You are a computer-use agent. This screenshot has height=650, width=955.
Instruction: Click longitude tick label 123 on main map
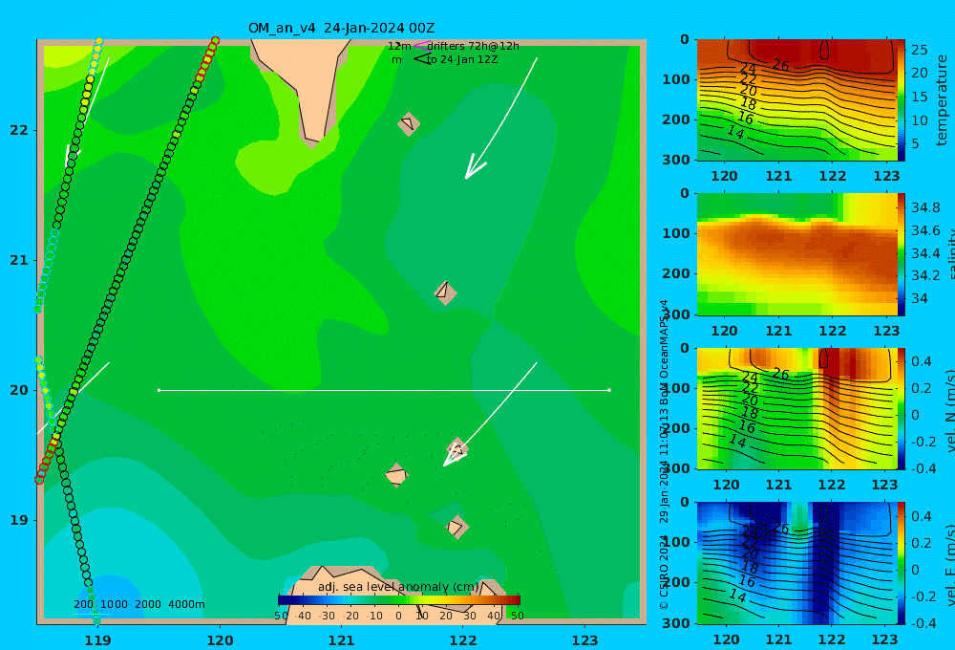[585, 640]
